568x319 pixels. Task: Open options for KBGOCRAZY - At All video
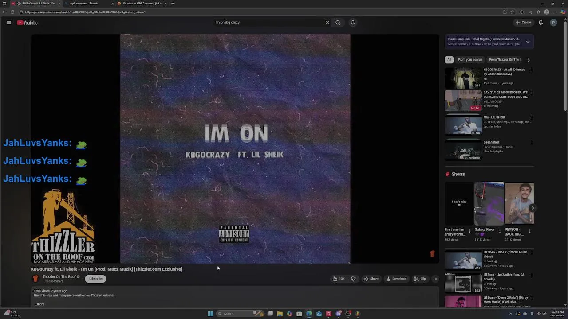pos(532,70)
